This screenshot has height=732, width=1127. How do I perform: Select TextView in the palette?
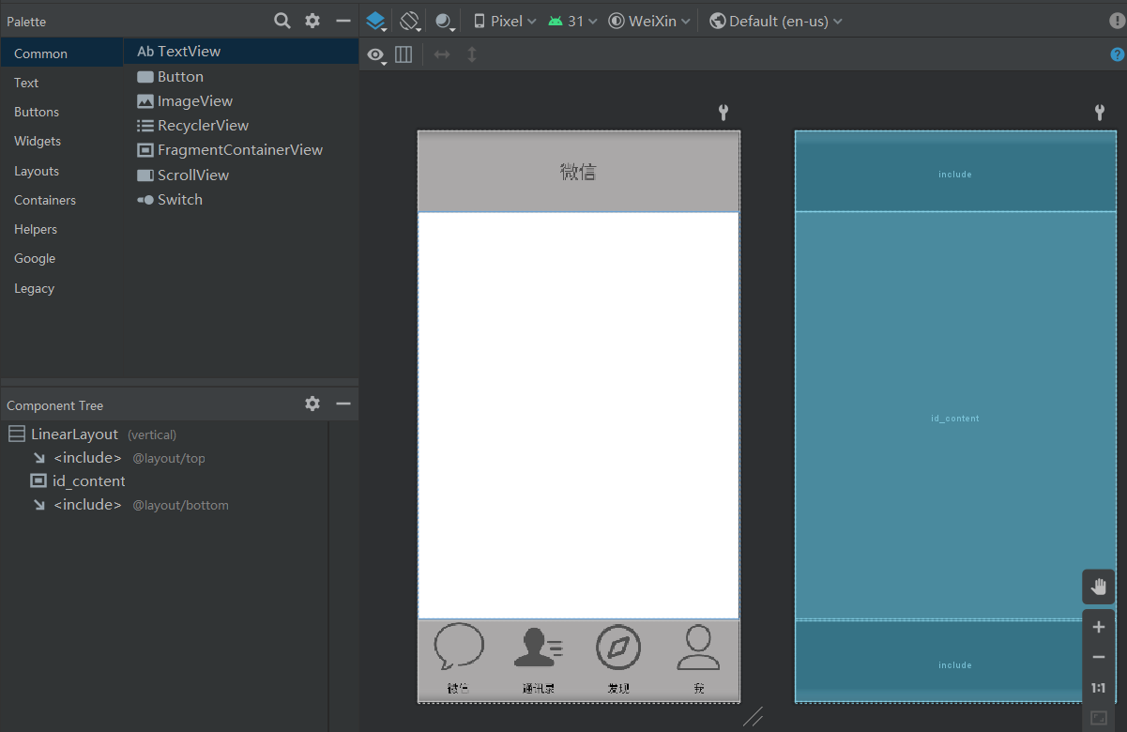(241, 52)
